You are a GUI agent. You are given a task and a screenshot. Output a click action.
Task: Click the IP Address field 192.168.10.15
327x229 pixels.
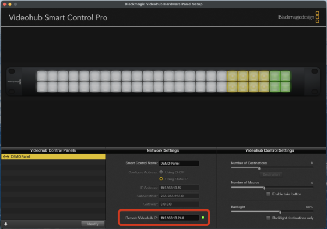tap(179, 188)
